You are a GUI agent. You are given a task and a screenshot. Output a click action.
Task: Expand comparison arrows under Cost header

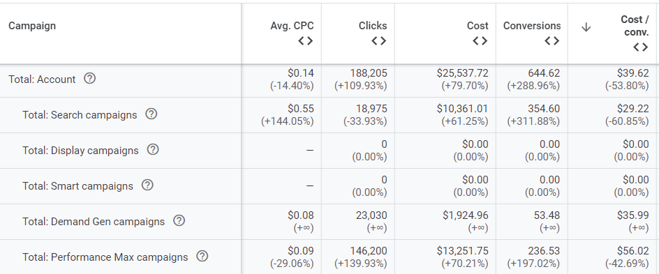[x=480, y=41]
